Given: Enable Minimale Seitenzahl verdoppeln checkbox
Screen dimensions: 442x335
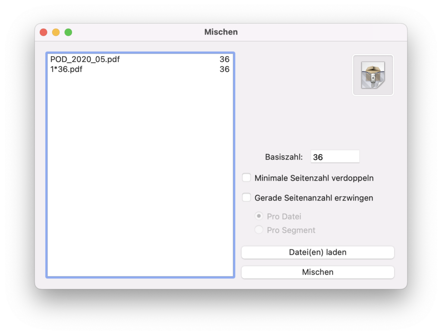Looking at the screenshot, I should tap(246, 178).
